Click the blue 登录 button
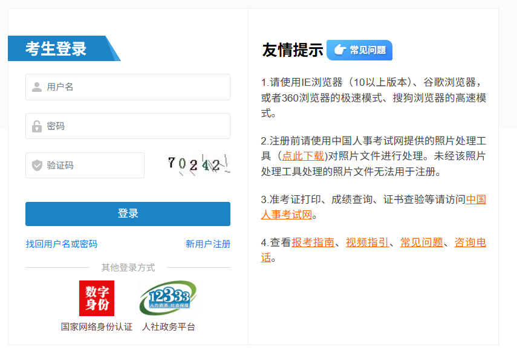 click(128, 214)
